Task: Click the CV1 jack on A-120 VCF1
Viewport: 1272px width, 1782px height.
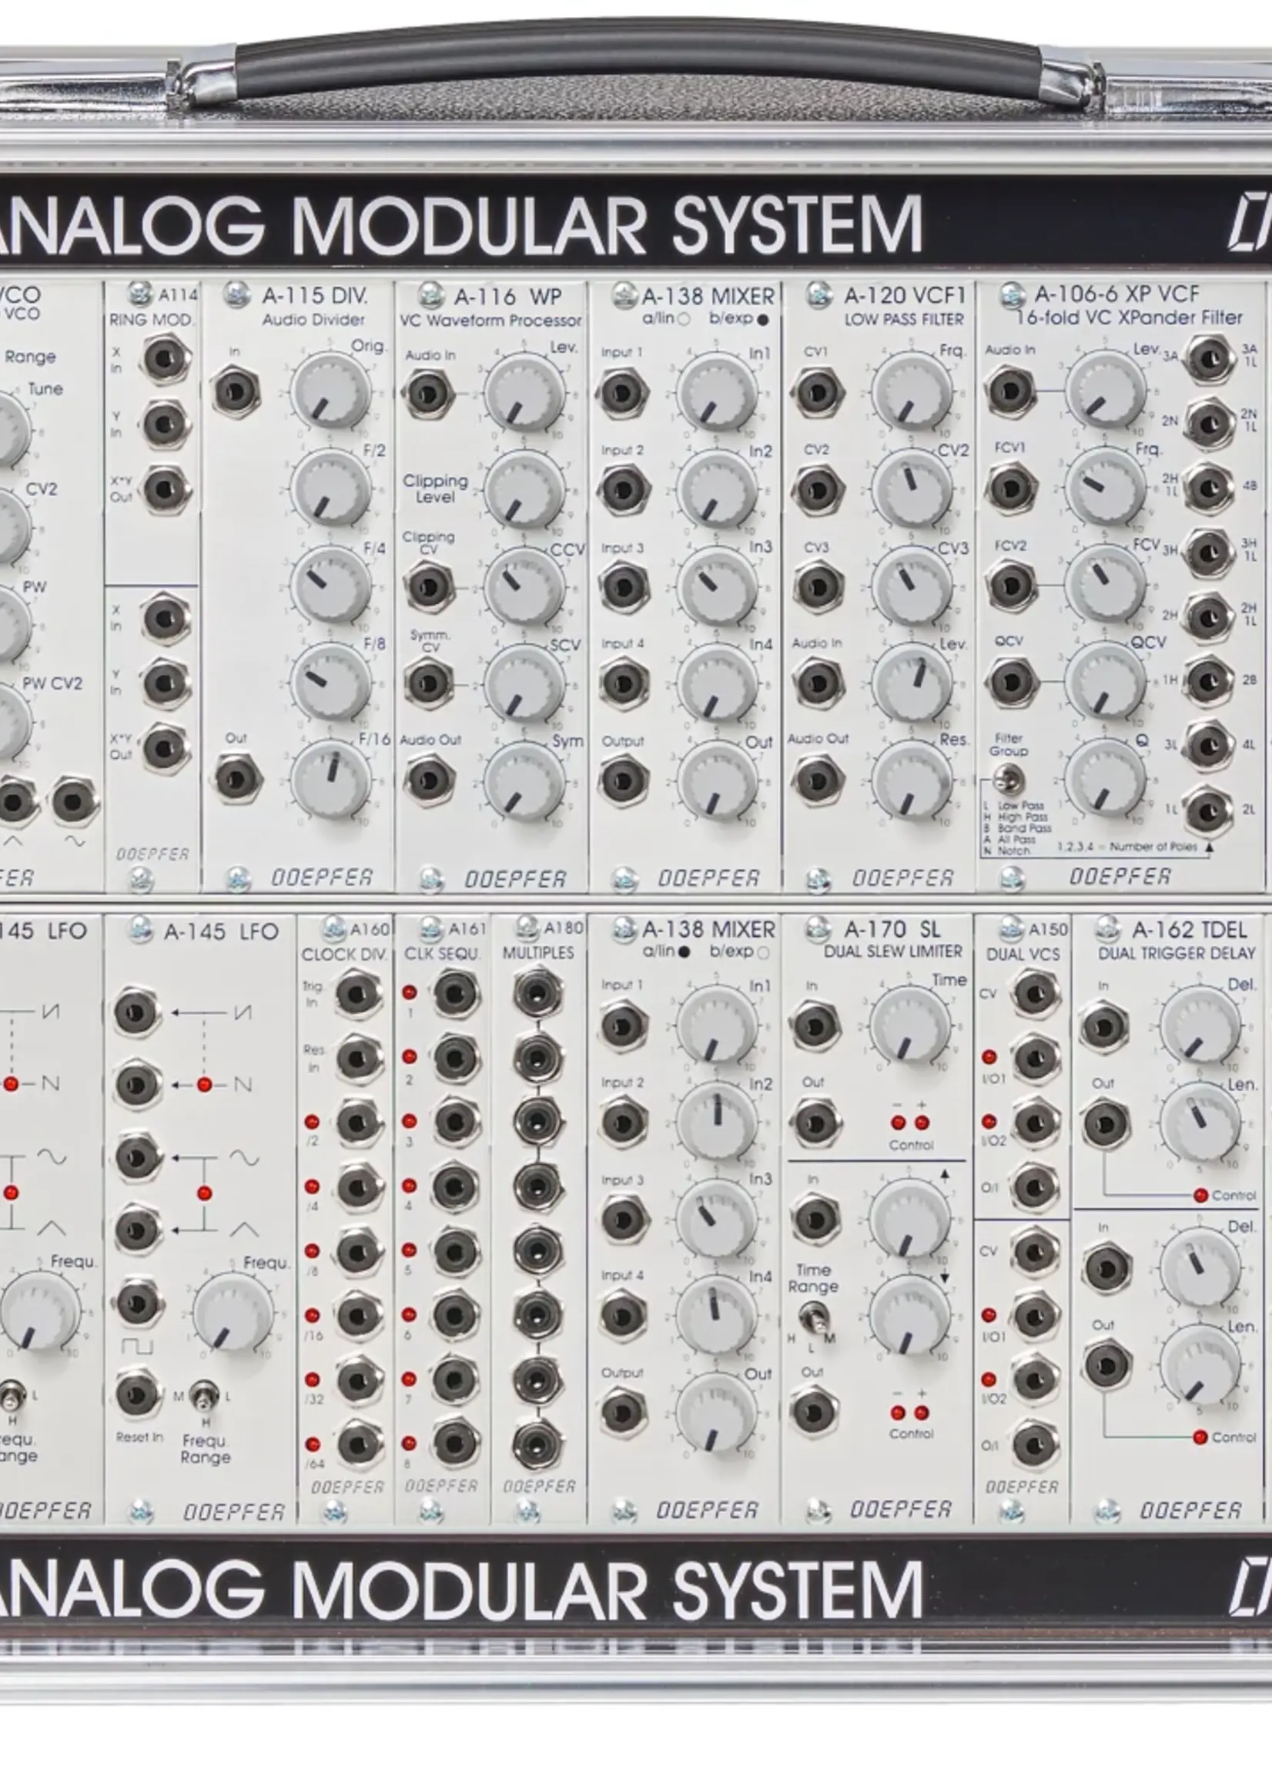Action: coord(817,392)
